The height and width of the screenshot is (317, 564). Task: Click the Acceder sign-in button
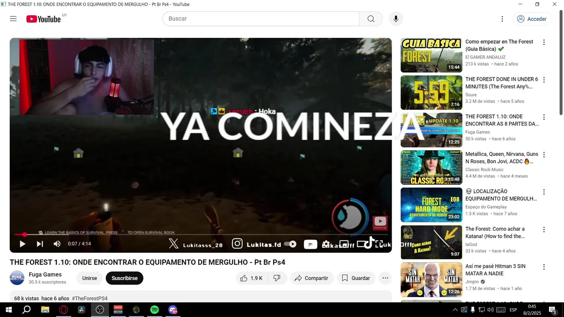532,19
